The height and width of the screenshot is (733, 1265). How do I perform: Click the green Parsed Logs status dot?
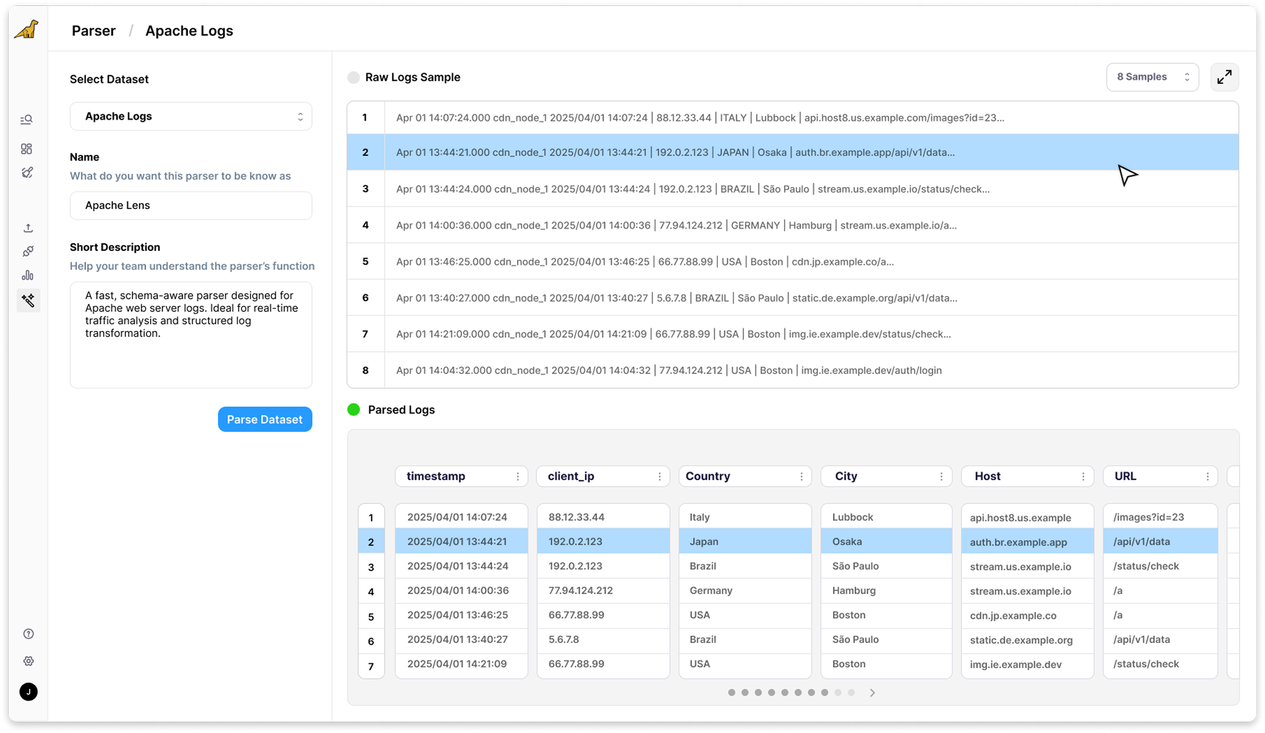(353, 409)
